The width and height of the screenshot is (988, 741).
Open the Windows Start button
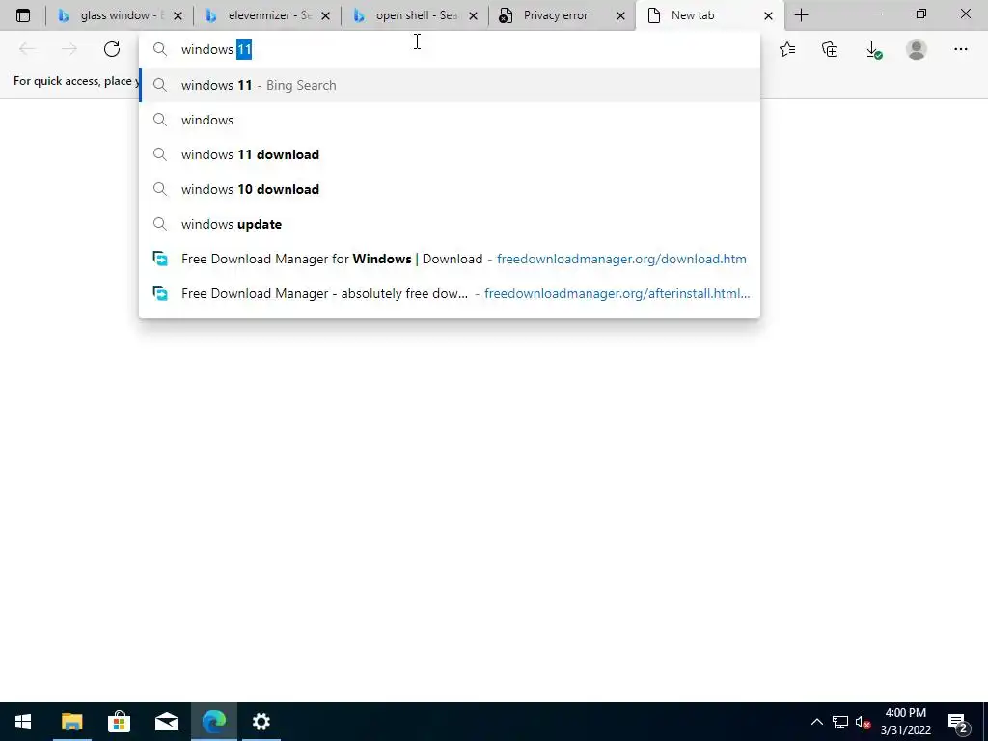pyautogui.click(x=23, y=722)
